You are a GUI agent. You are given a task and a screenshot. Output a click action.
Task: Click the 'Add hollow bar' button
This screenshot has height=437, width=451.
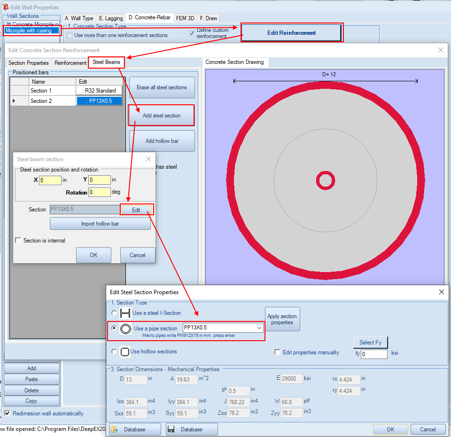pos(162,141)
